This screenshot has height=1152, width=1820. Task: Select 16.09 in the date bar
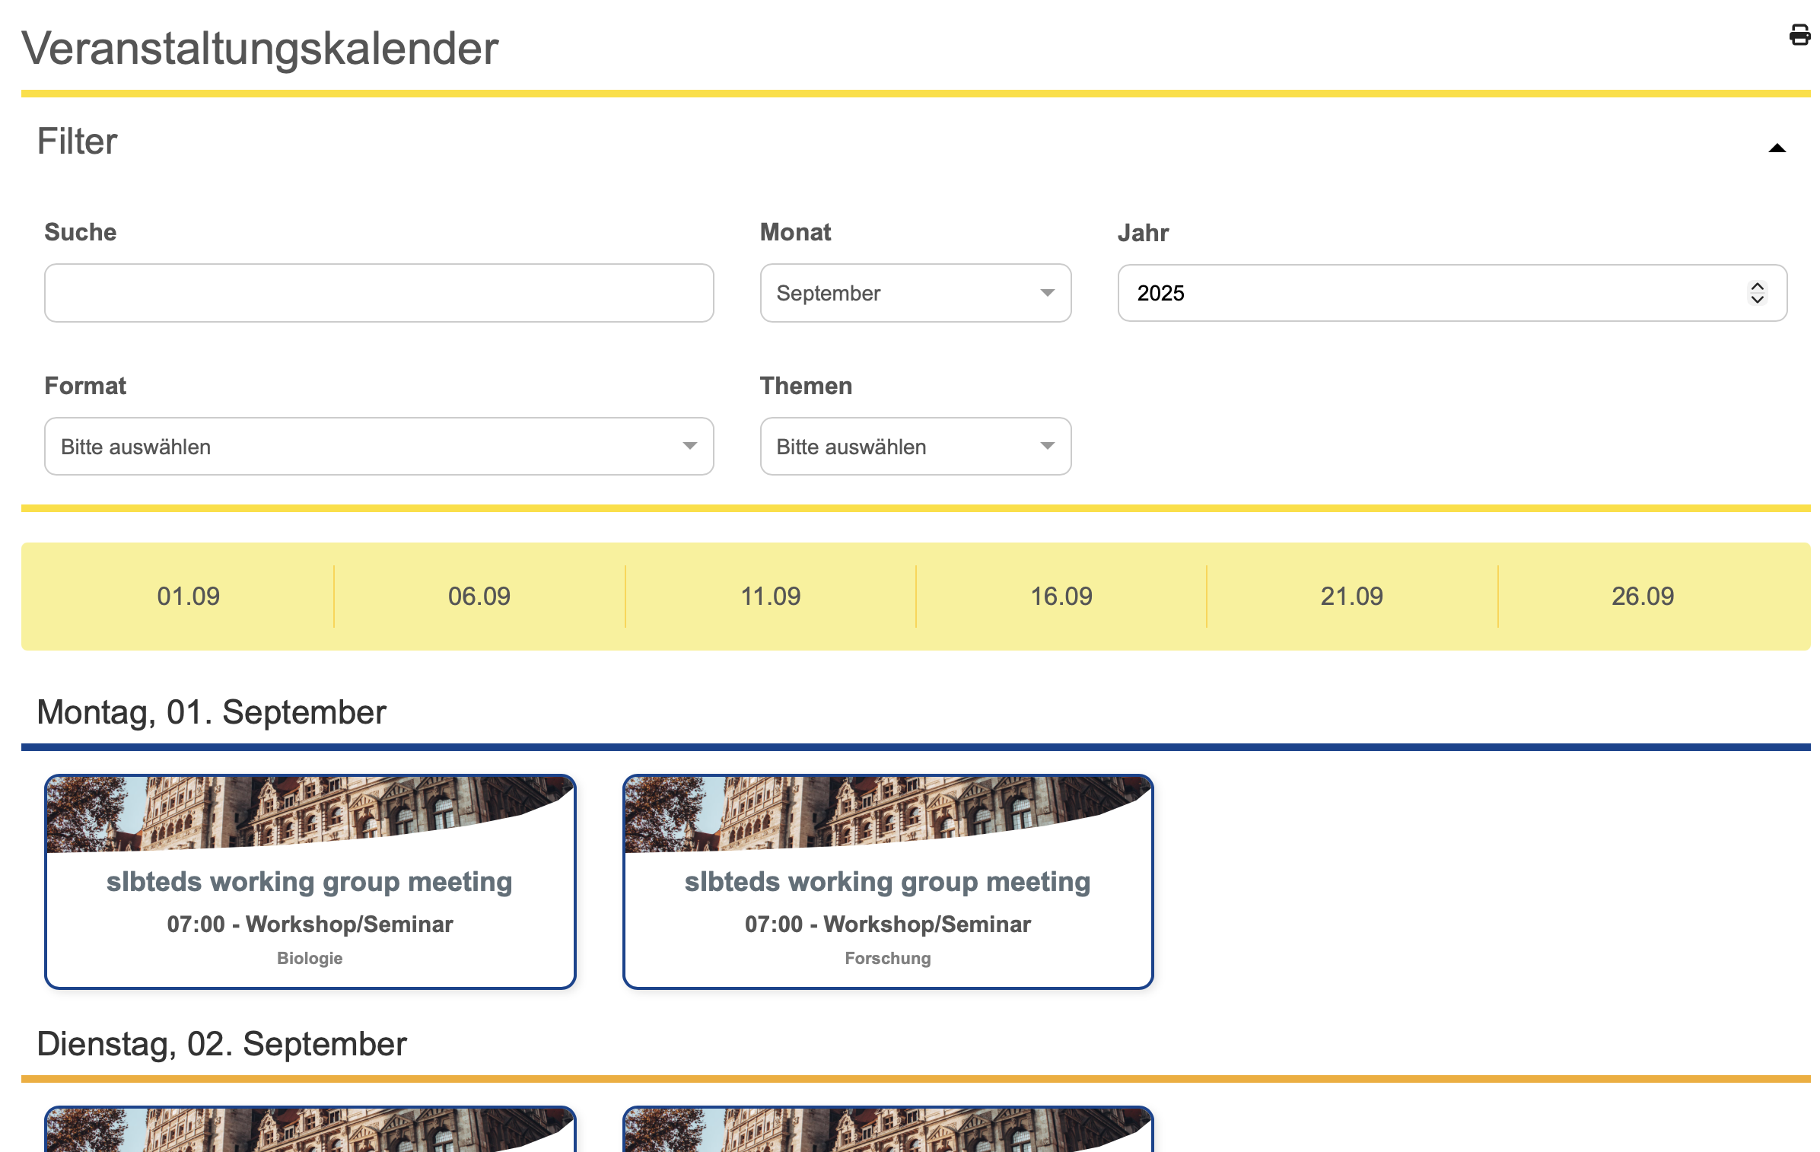[x=1061, y=597]
